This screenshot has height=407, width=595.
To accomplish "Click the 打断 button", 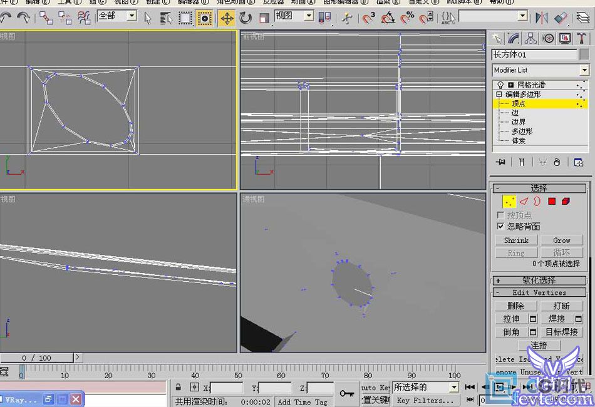I will coord(562,306).
